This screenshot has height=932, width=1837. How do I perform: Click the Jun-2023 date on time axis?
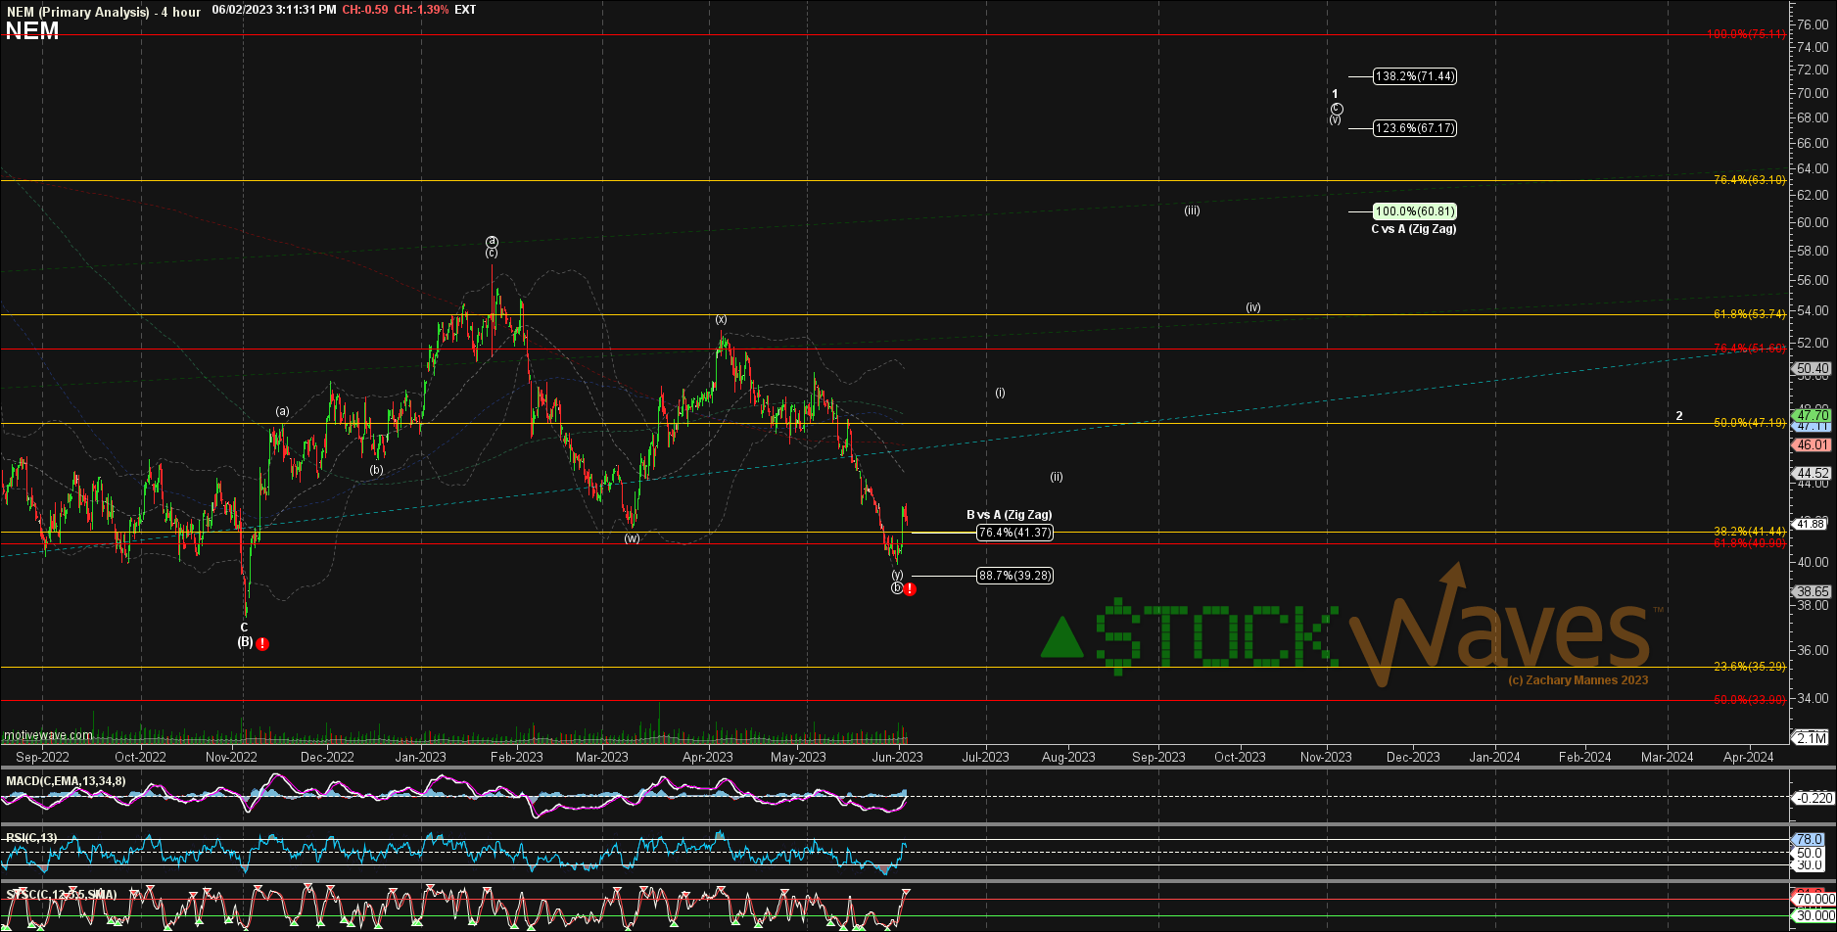(x=897, y=757)
